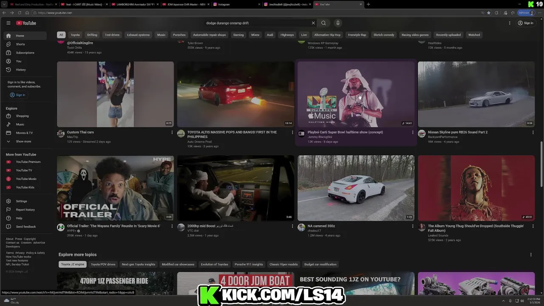Image resolution: width=544 pixels, height=306 pixels.
Task: Switch to LAMBORGHINI Aventador SVJ tab
Action: click(136, 4)
